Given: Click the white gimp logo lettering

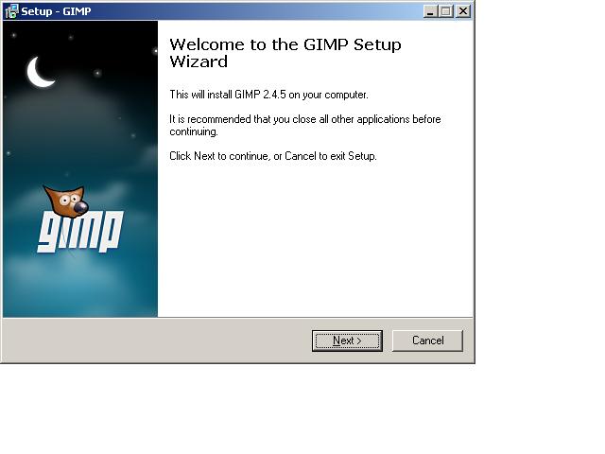Looking at the screenshot, I should coord(79,232).
